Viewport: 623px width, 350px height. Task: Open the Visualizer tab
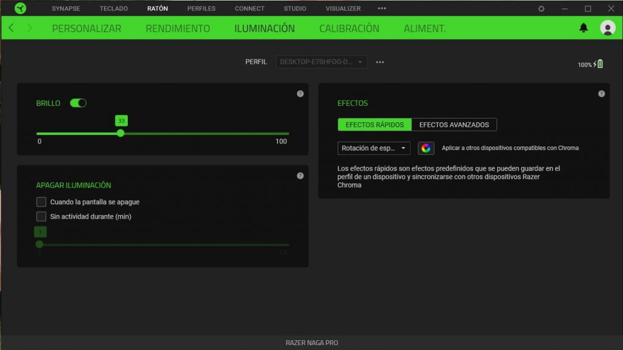coord(343,9)
